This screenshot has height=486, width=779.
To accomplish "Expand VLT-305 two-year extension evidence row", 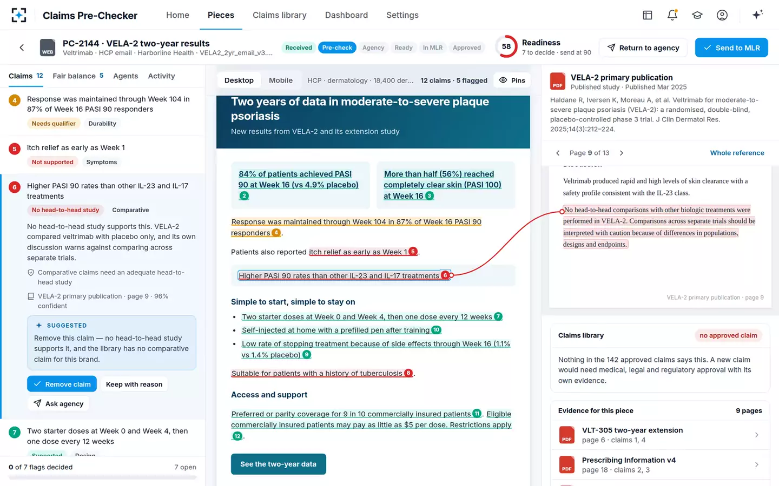I will (x=660, y=435).
